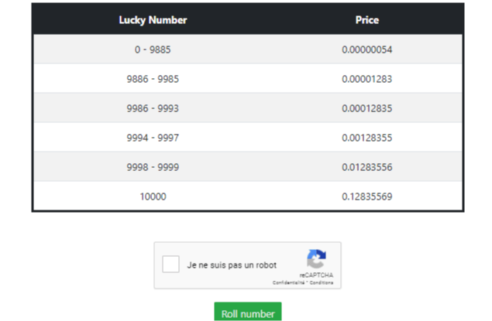Image resolution: width=492 pixels, height=321 pixels.
Task: Click the price value 0.00128355
Action: point(367,138)
